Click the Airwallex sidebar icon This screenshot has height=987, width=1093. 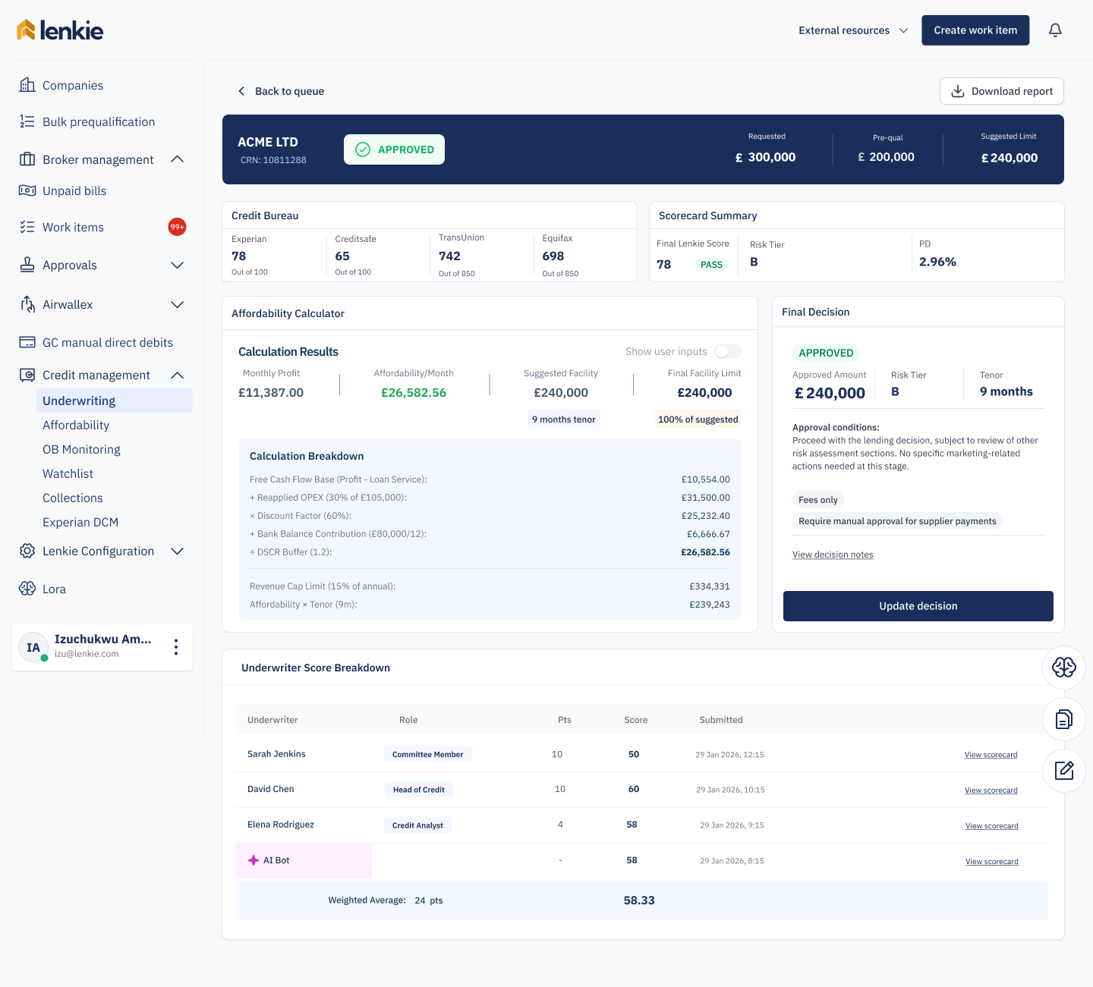(x=27, y=304)
